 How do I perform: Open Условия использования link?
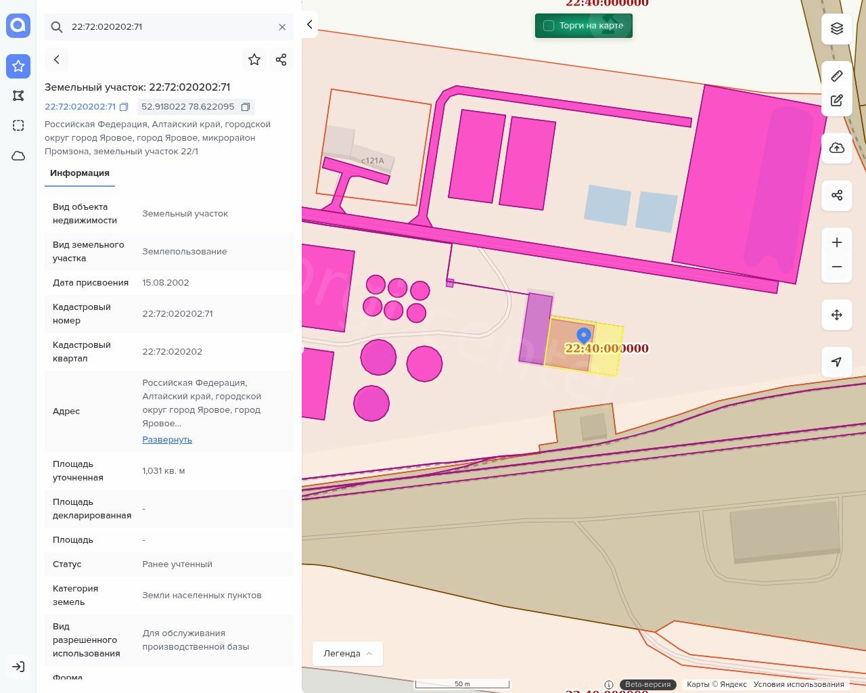(x=798, y=684)
